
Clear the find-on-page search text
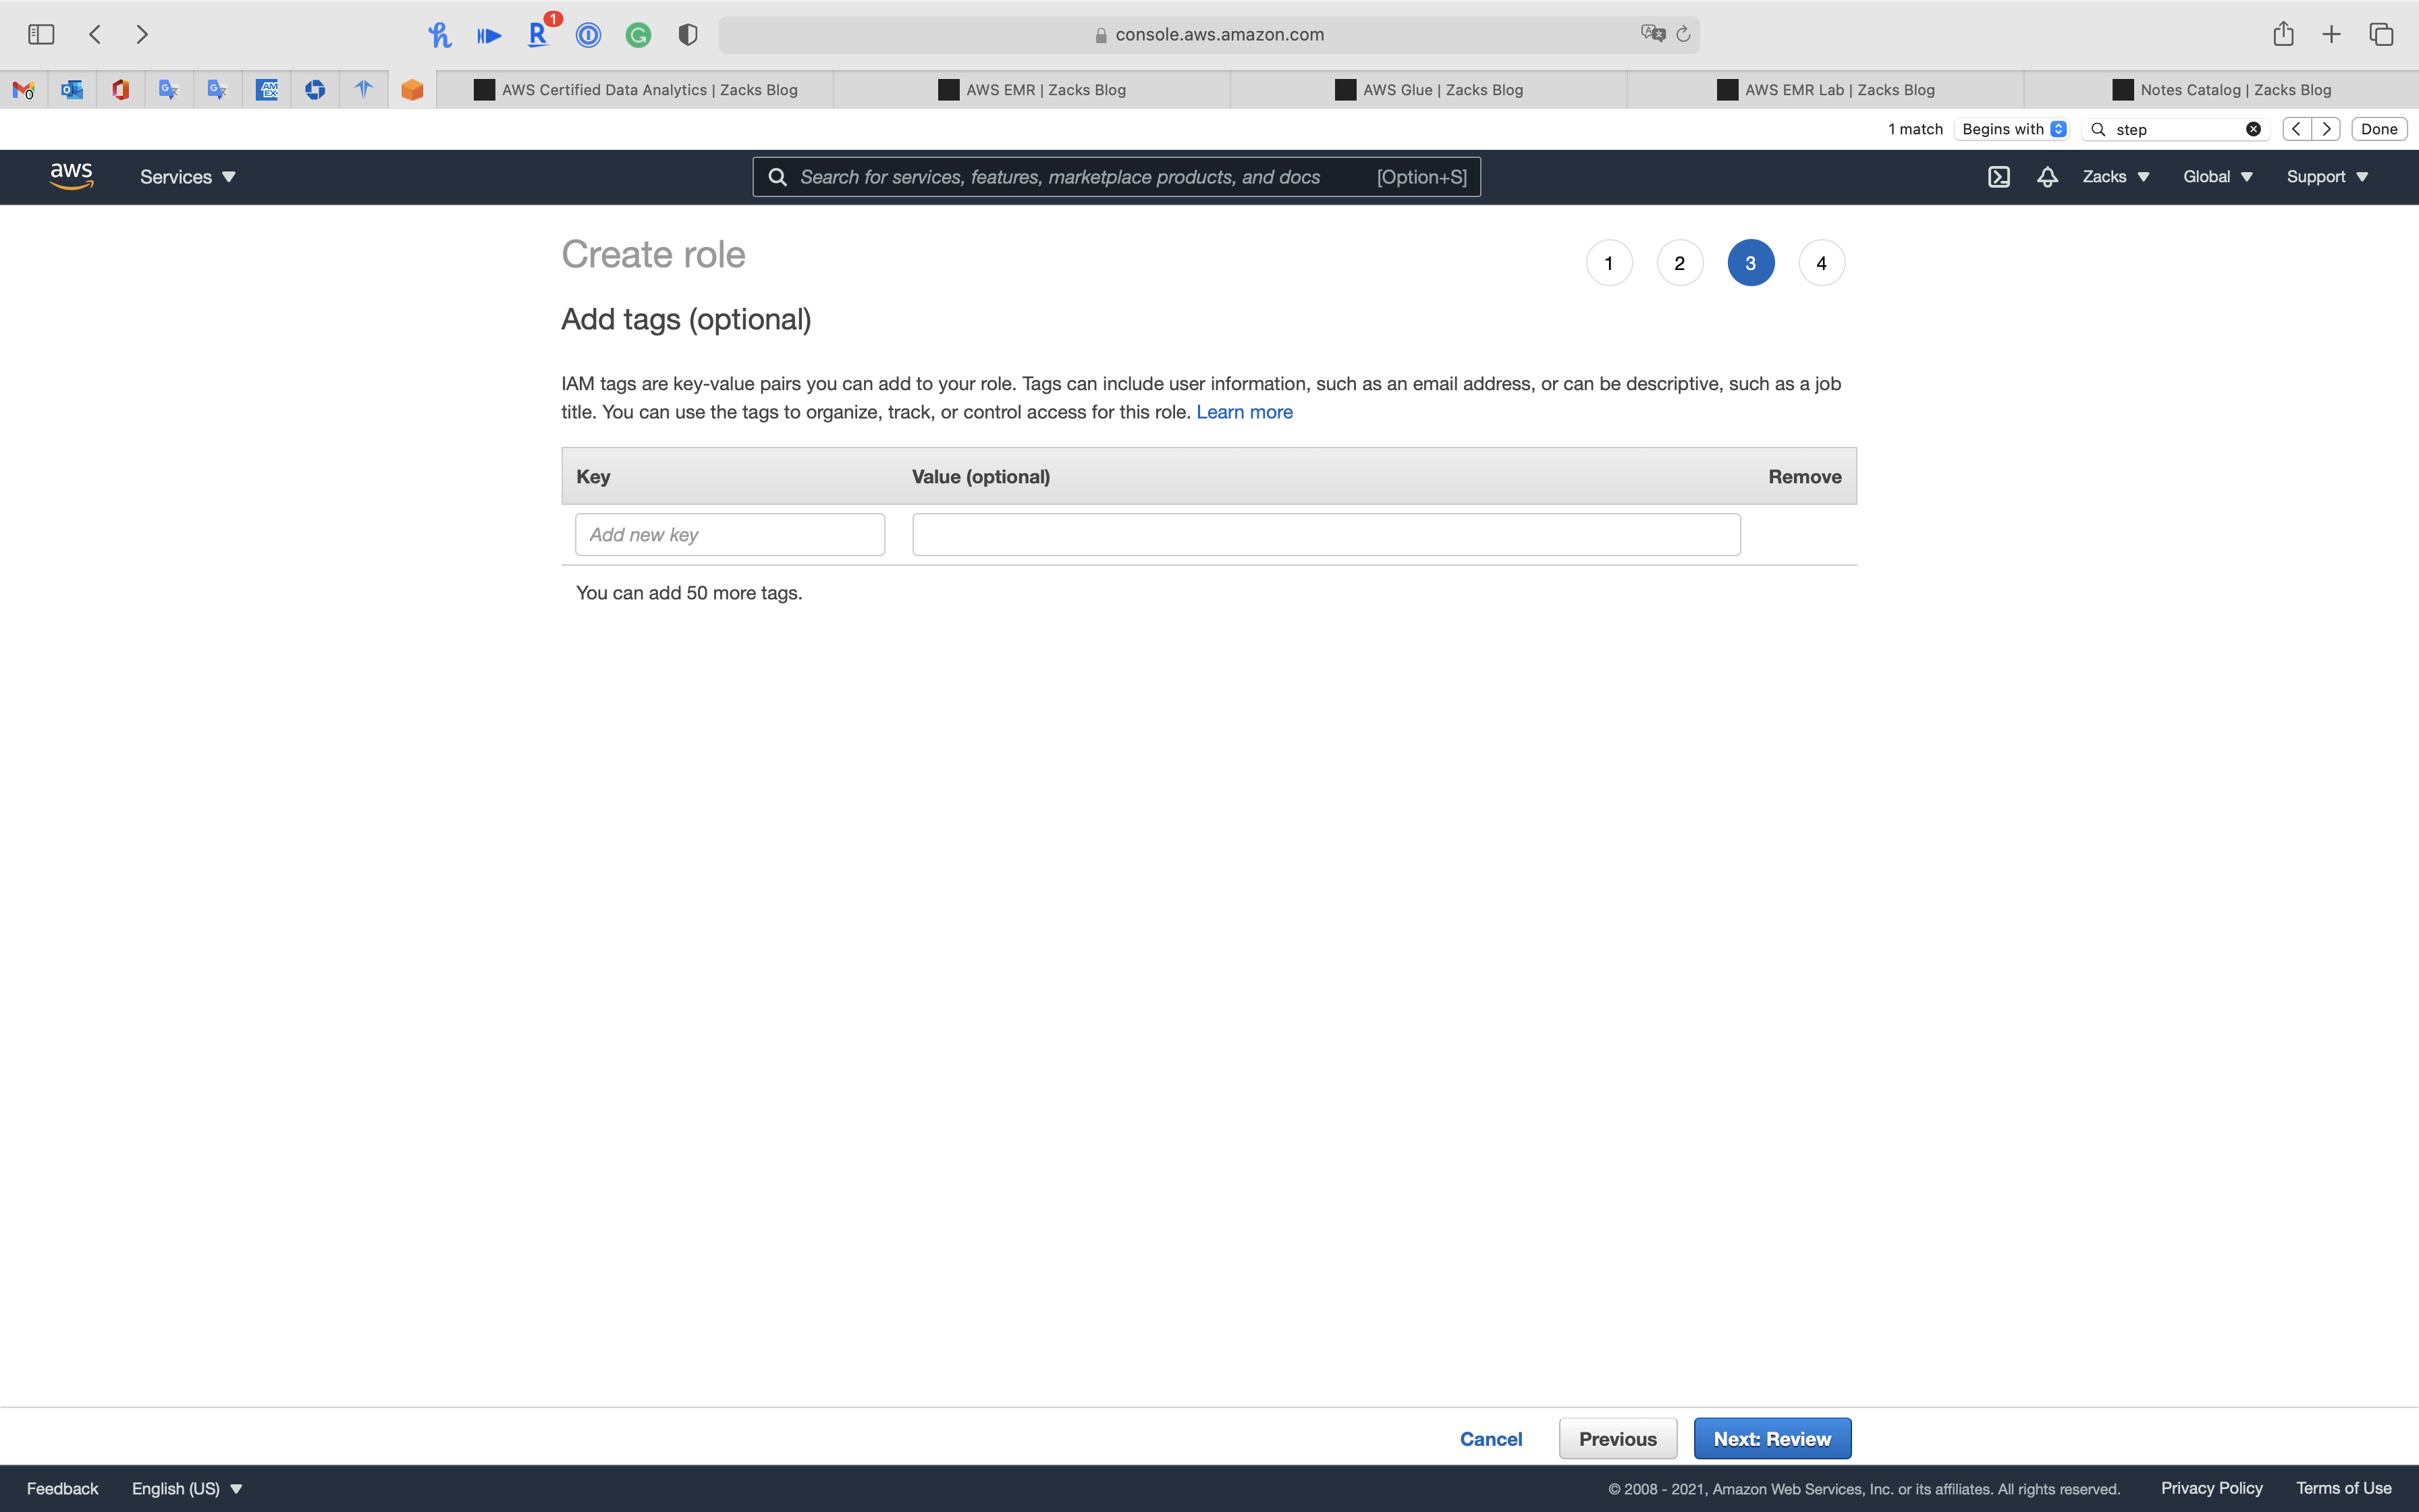2253,129
